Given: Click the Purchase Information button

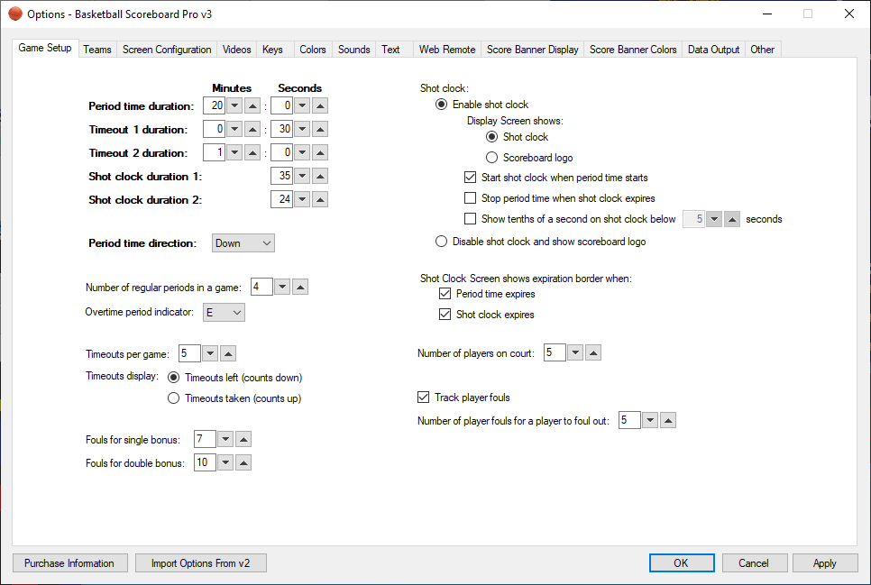Looking at the screenshot, I should 69,563.
